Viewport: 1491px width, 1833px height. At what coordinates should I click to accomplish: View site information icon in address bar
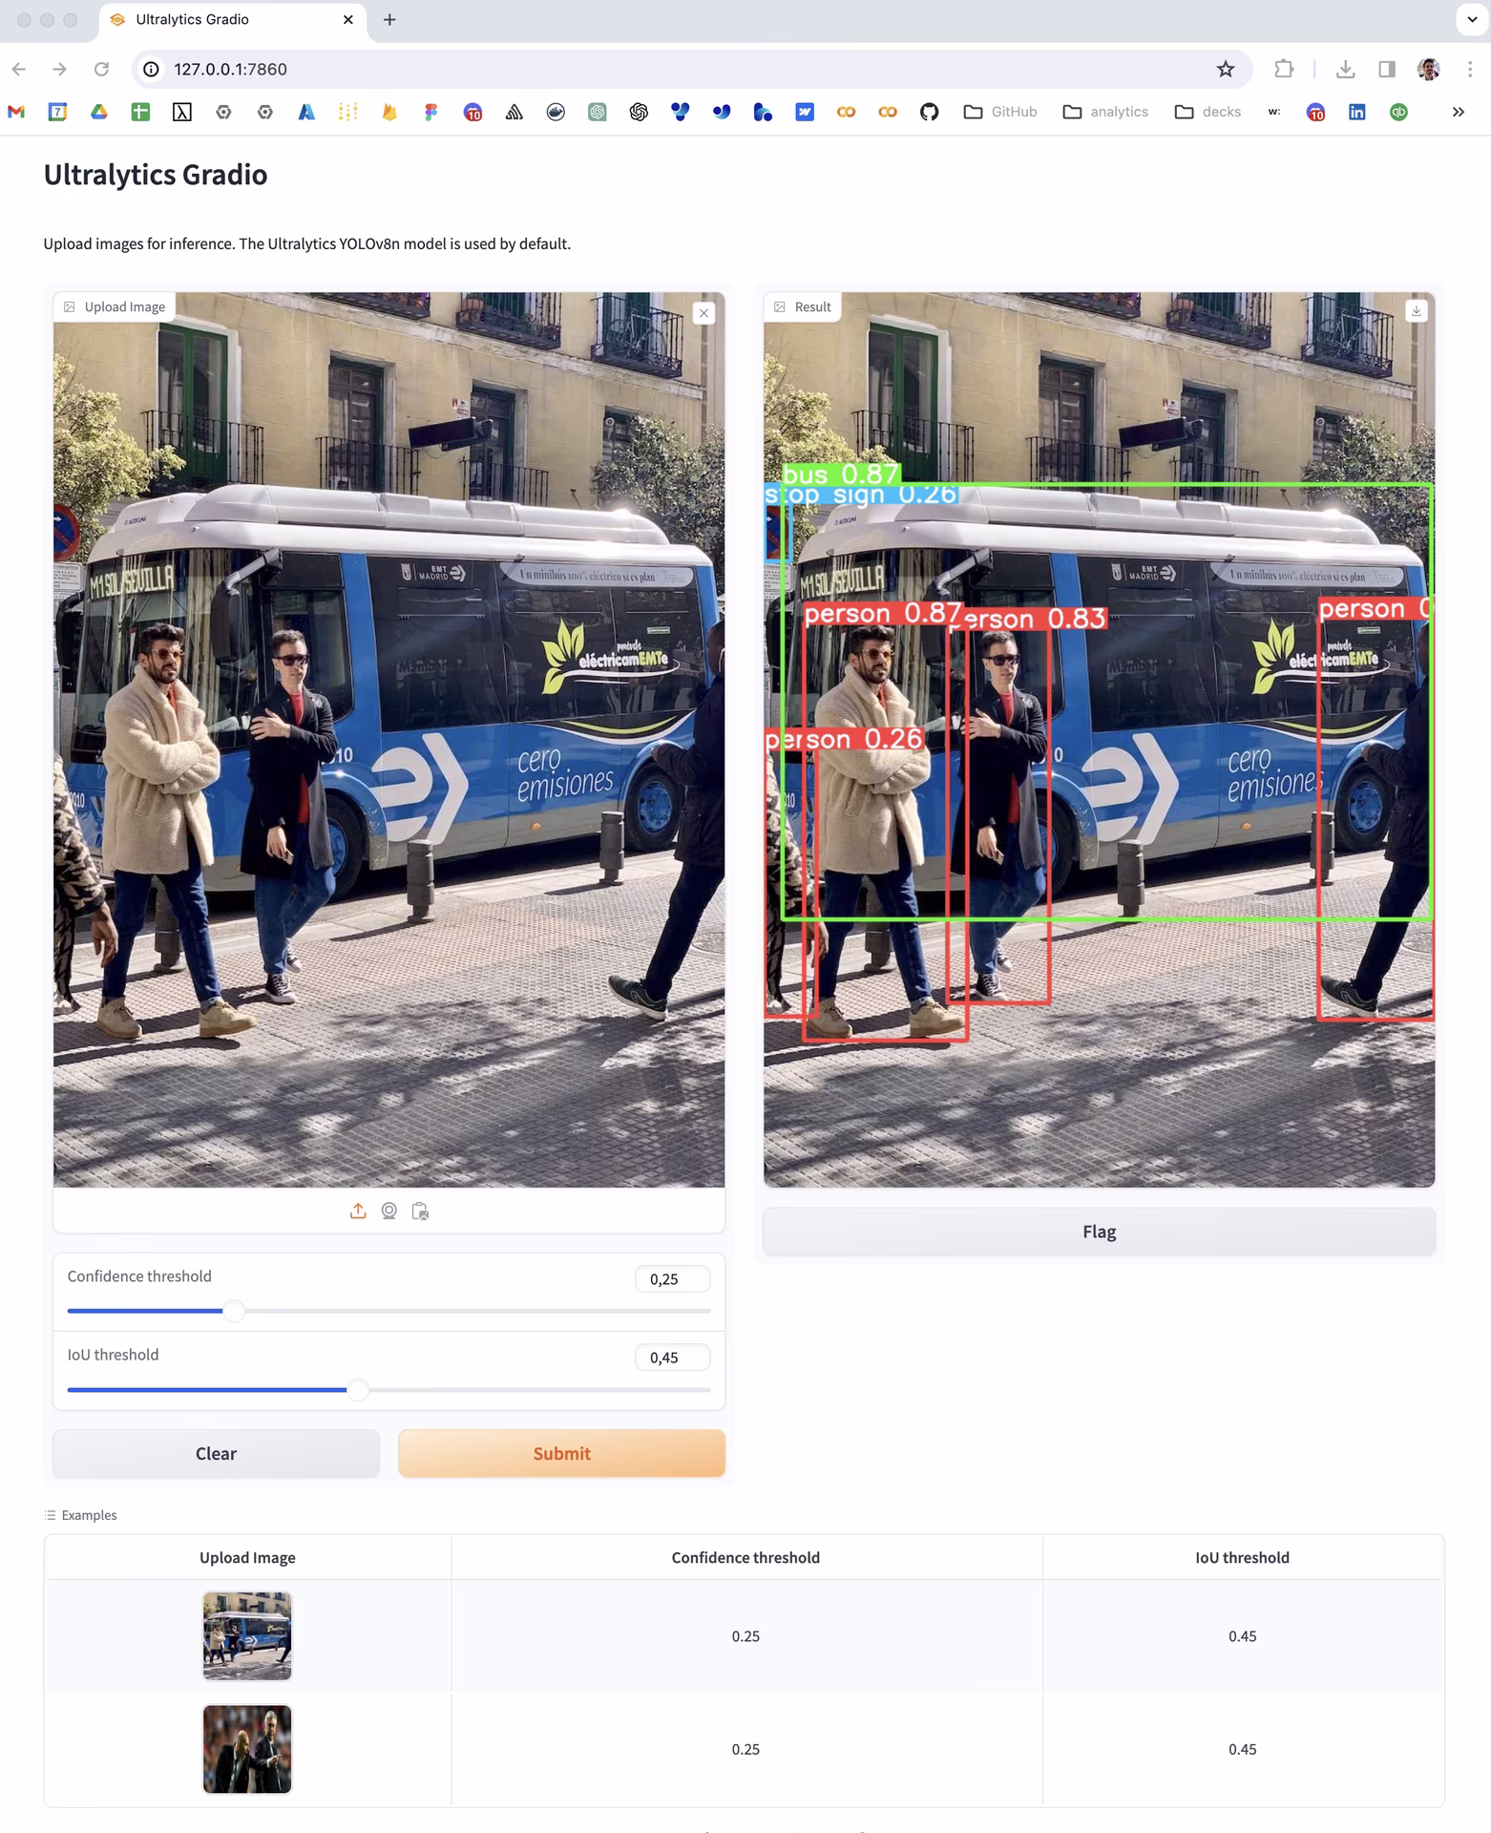tap(151, 69)
